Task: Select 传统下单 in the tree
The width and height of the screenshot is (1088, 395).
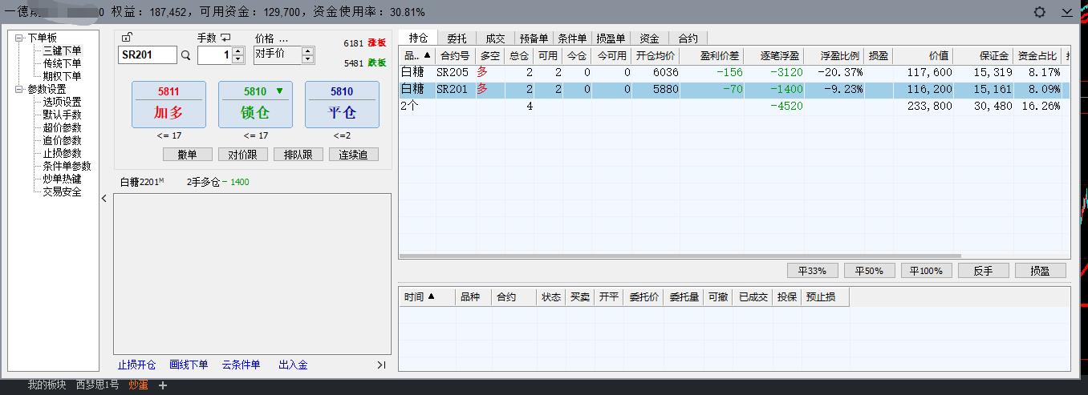Action: 62,63
